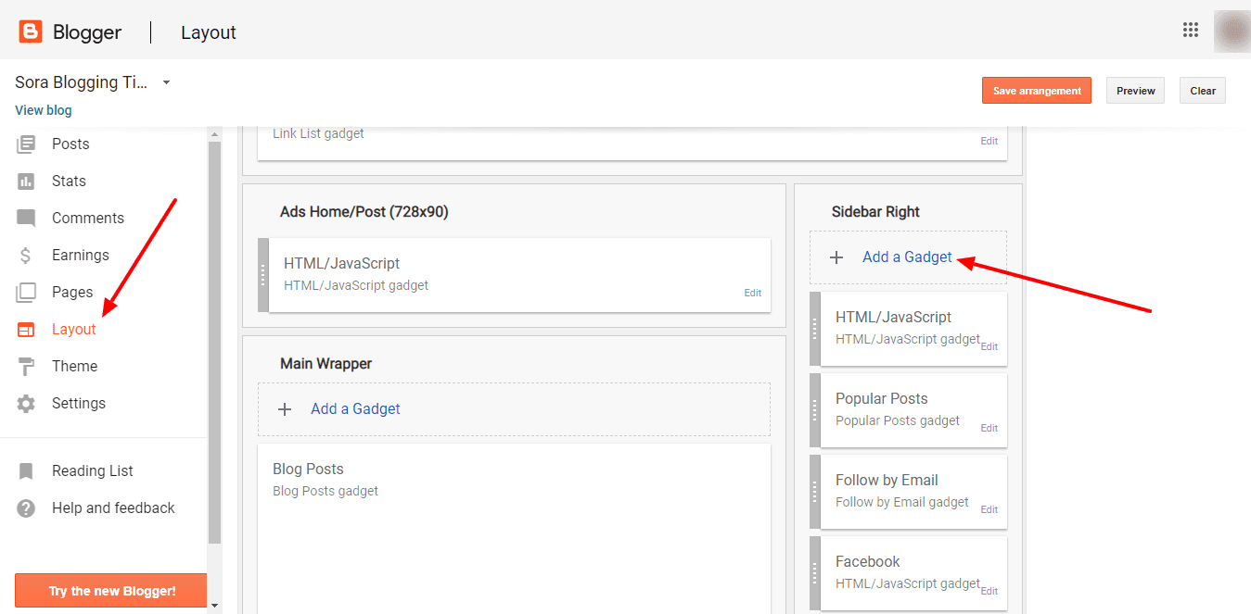Open the blog with View blog link

43,109
